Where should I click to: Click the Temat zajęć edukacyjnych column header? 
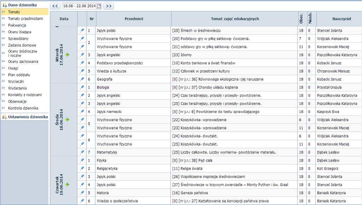(x=235, y=19)
